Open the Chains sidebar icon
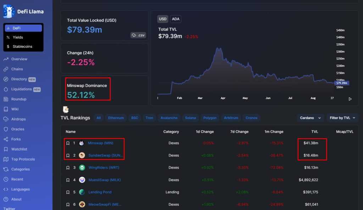Viewport: 363px width, 210px height. pyautogui.click(x=6, y=69)
